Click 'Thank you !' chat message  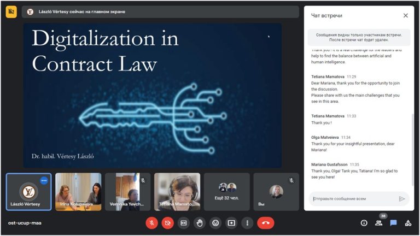click(x=322, y=123)
